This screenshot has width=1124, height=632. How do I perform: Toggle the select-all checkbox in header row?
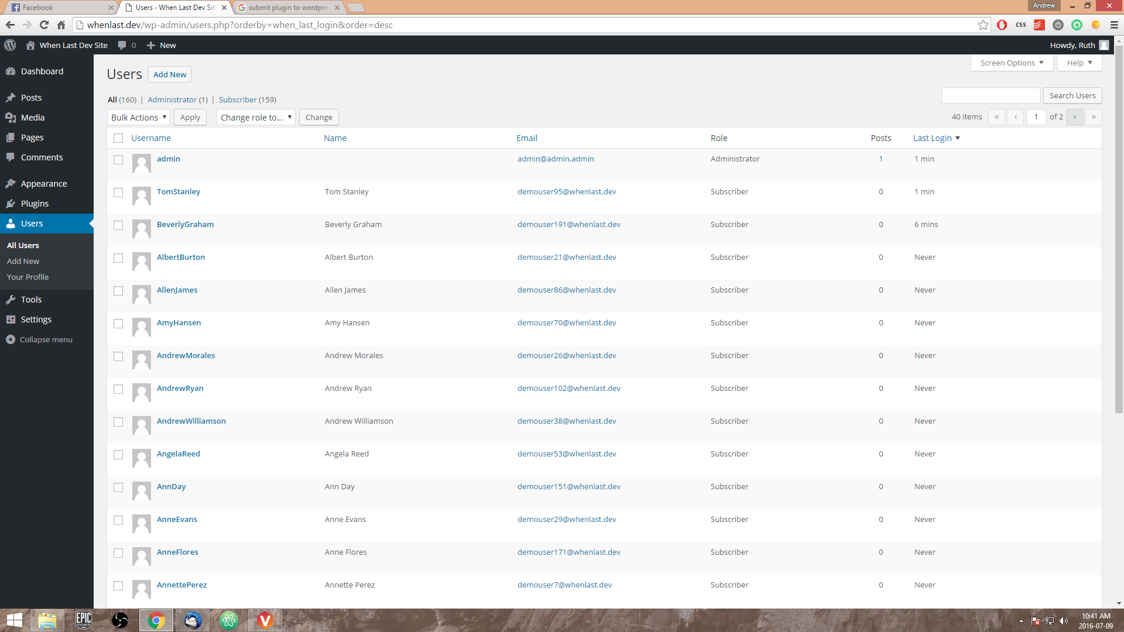(118, 138)
